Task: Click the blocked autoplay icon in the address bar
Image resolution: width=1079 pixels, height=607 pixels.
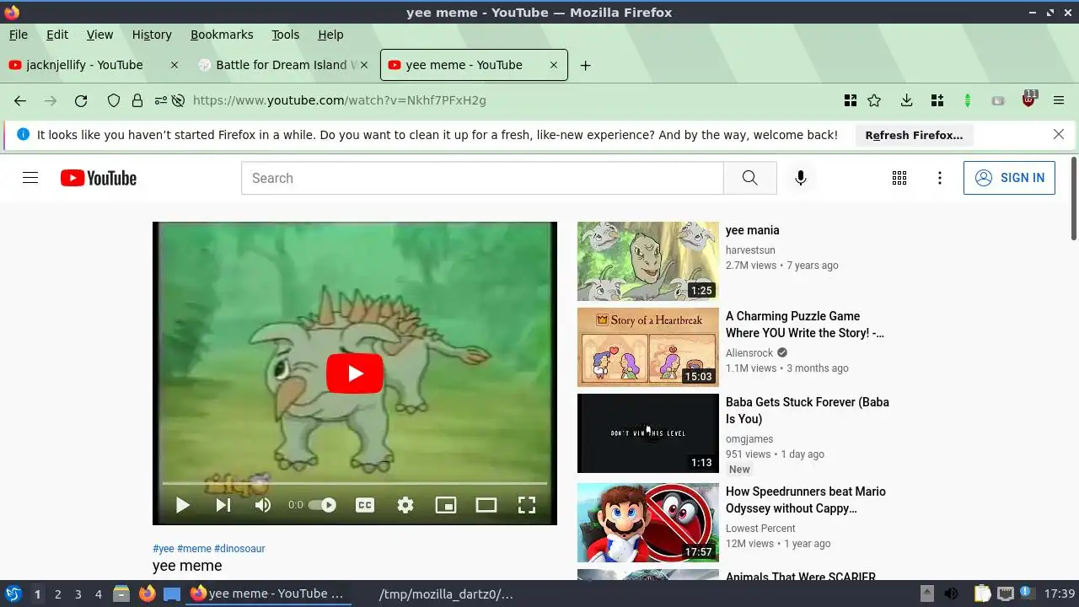Action: [178, 100]
